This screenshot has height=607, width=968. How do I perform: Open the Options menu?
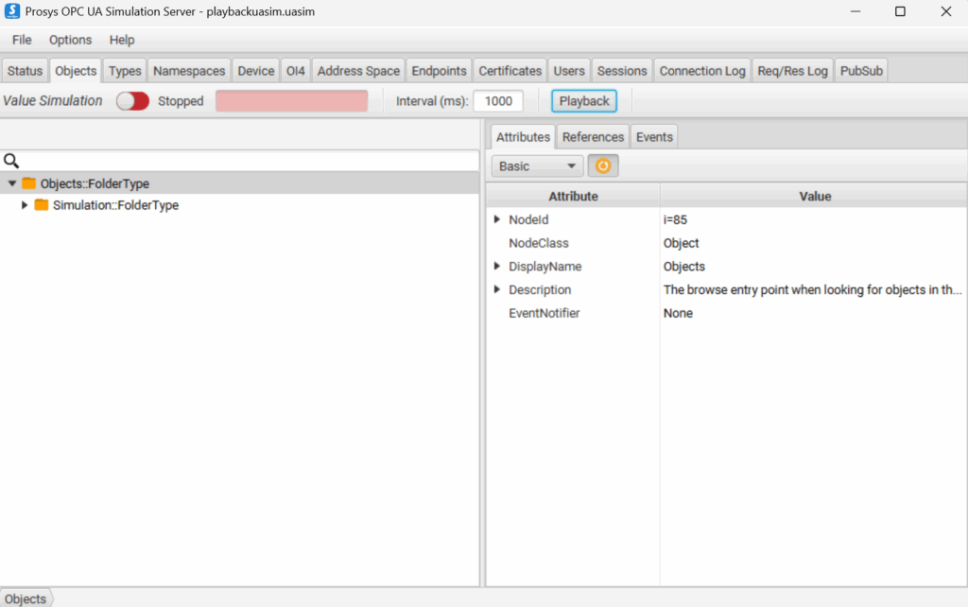click(x=71, y=40)
